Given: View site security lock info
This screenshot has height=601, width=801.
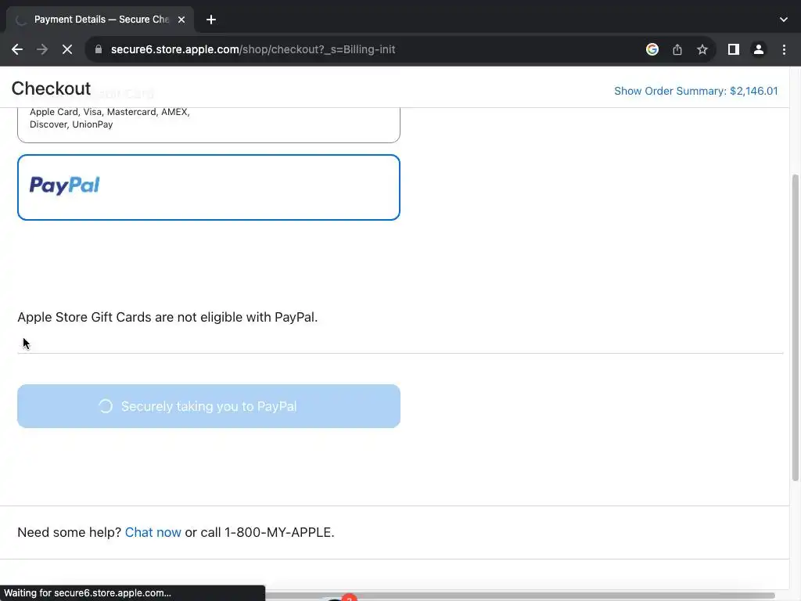Looking at the screenshot, I should tap(99, 49).
